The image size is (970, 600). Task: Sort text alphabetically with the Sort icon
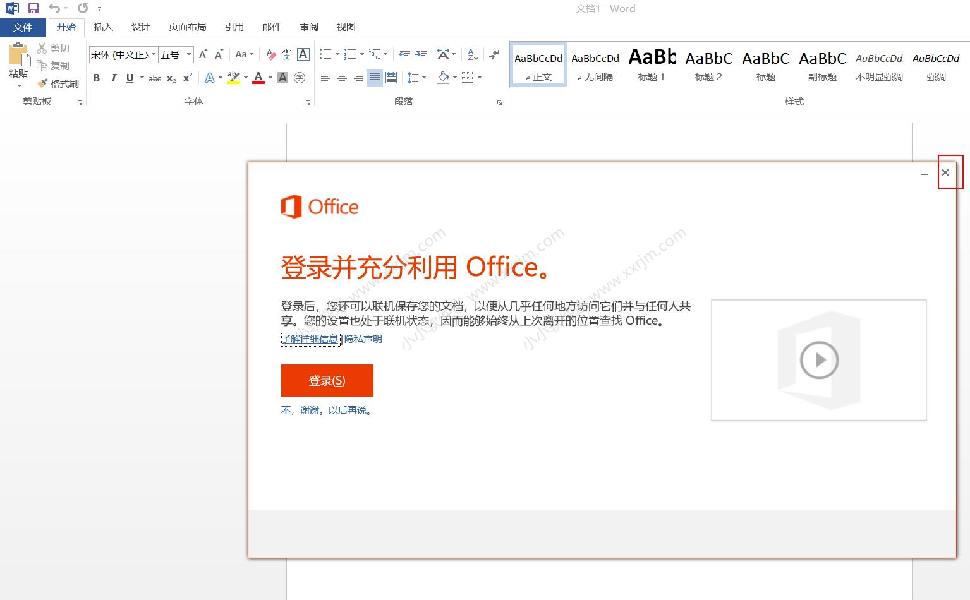coord(472,54)
